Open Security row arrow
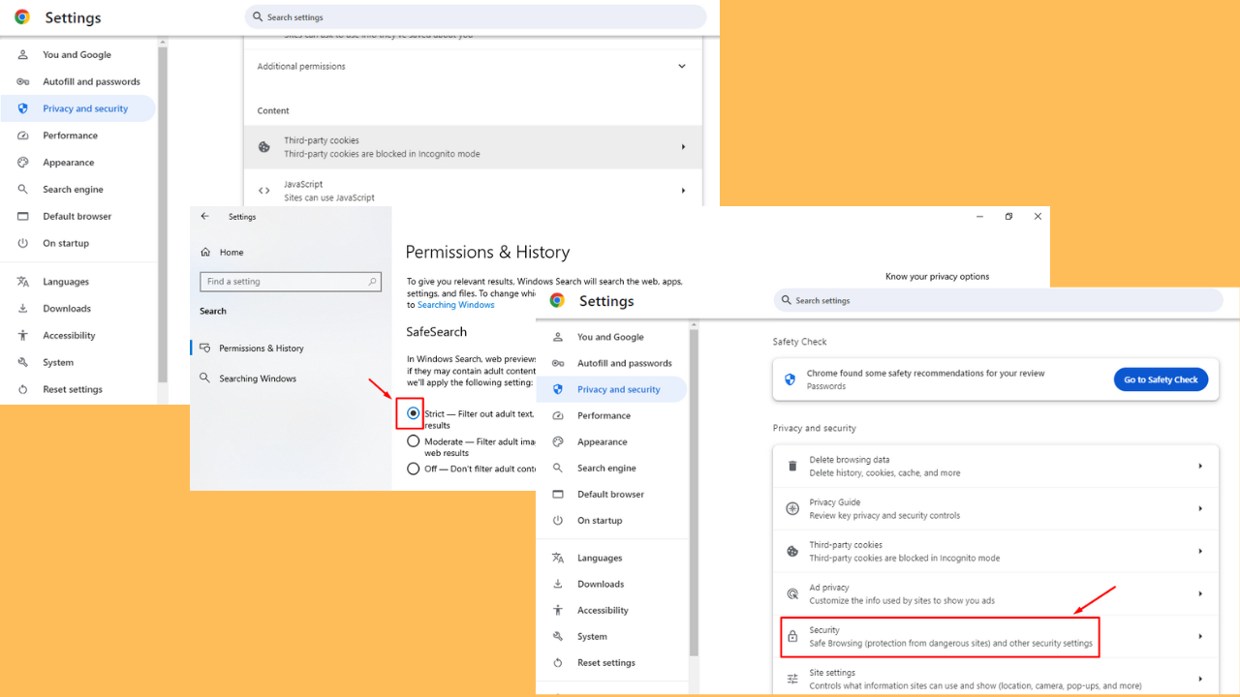This screenshot has width=1240, height=697. pos(1200,636)
